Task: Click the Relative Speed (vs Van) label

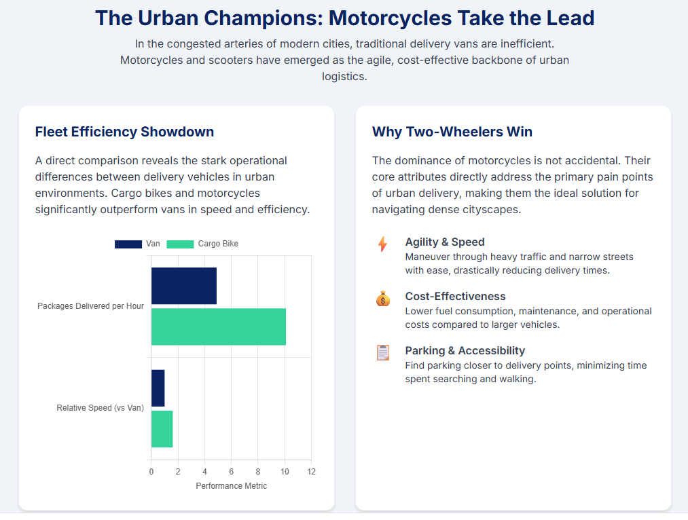Action: coord(100,408)
